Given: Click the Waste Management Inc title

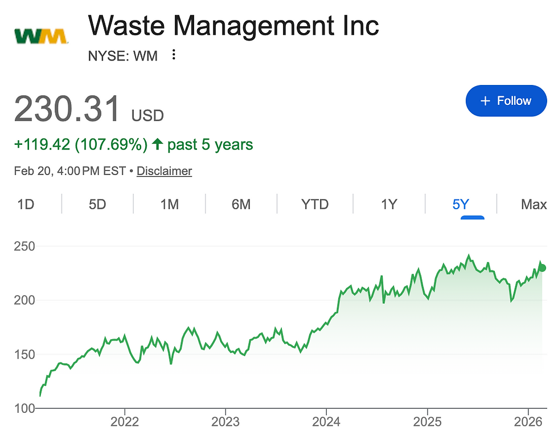Looking at the screenshot, I should pos(233,26).
